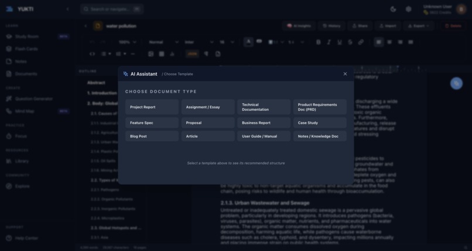Image resolution: width=472 pixels, height=251 pixels.
Task: Open the user avatar menu
Action: pyautogui.click(x=461, y=9)
